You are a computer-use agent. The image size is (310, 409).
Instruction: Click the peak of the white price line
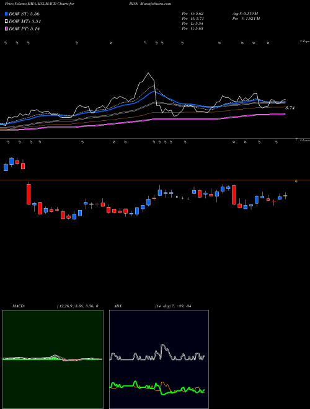point(149,73)
